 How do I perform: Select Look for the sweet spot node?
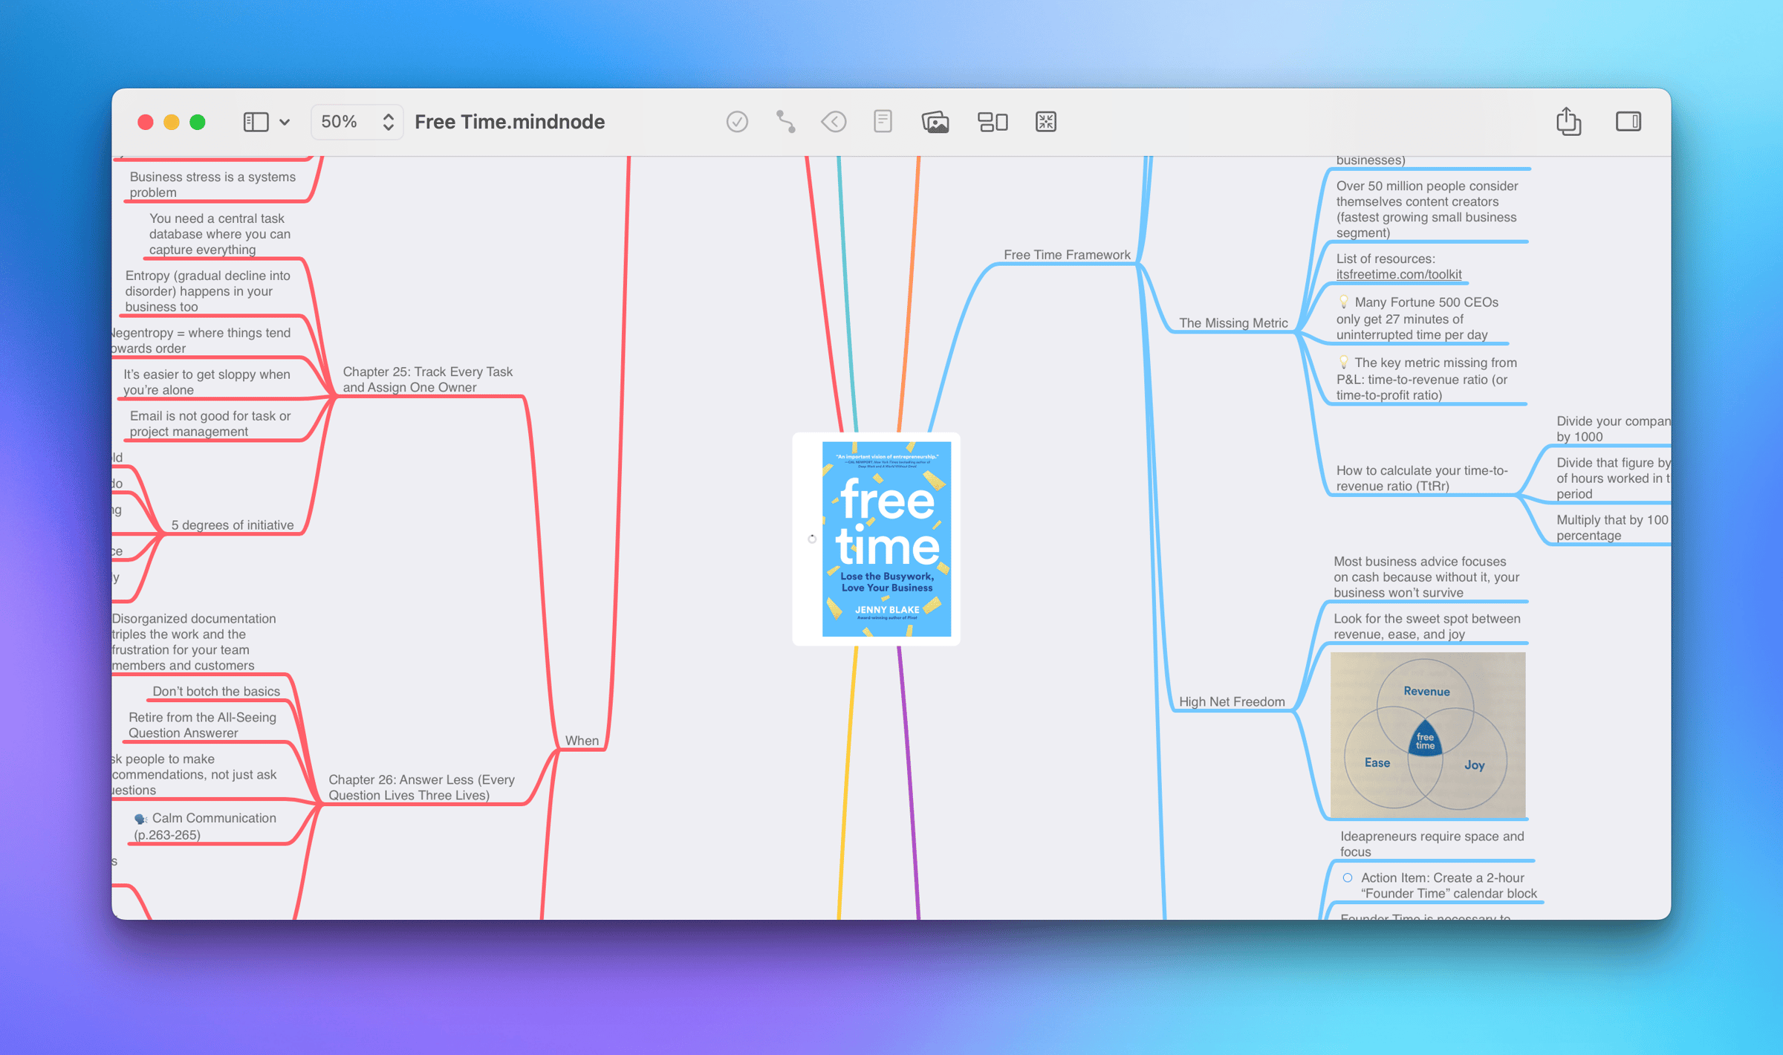click(1426, 626)
